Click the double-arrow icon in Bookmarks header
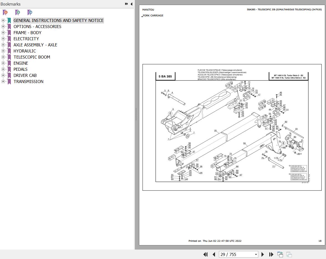This screenshot has width=326, height=259. (127, 4)
